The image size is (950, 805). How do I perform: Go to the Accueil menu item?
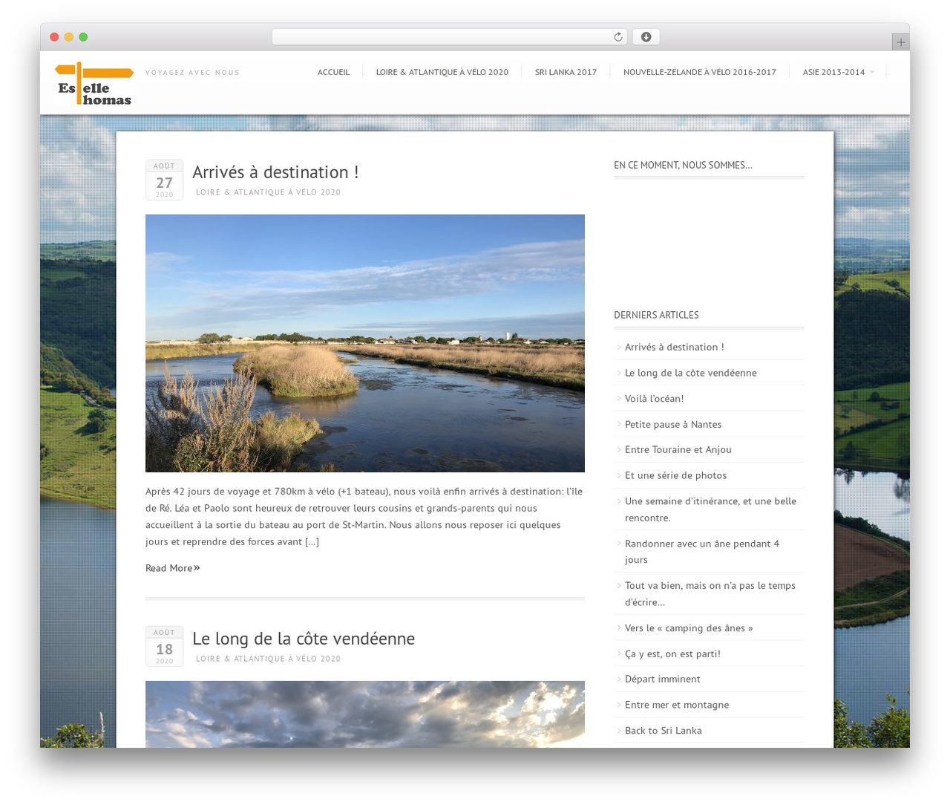[333, 72]
